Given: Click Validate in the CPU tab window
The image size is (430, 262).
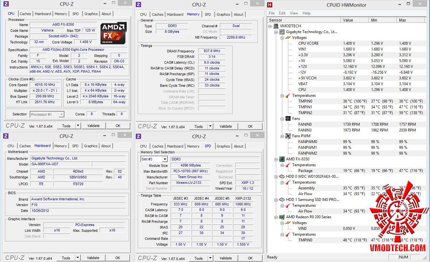Looking at the screenshot, I should [x=93, y=126].
